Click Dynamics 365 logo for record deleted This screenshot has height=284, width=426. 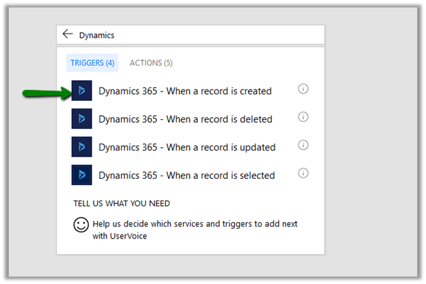(x=82, y=119)
